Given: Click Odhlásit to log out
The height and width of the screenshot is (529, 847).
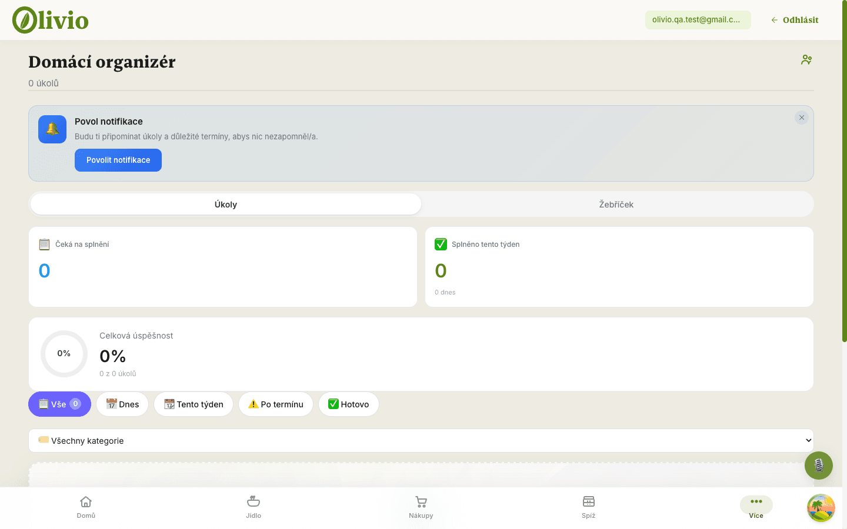Looking at the screenshot, I should (x=795, y=20).
